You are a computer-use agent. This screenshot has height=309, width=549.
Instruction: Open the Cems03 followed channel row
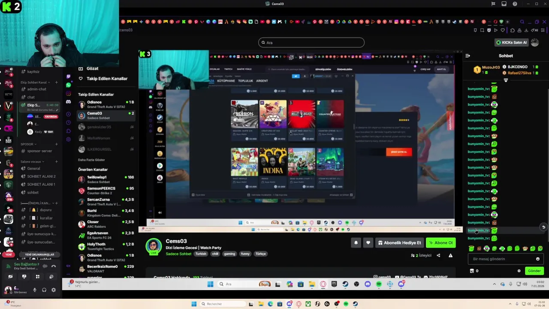tap(106, 115)
